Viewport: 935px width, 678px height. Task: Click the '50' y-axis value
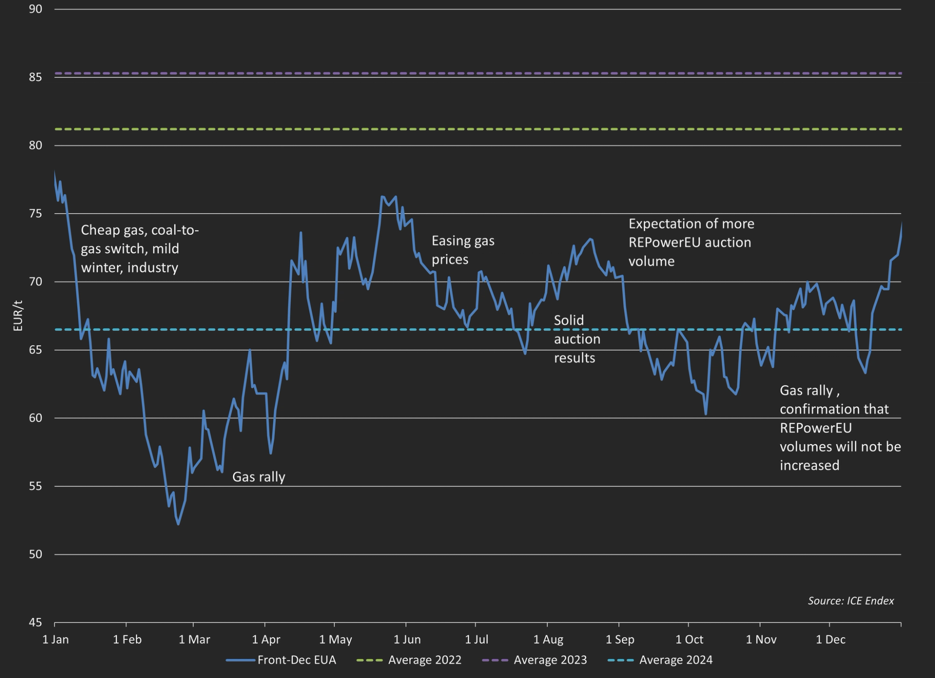(35, 554)
